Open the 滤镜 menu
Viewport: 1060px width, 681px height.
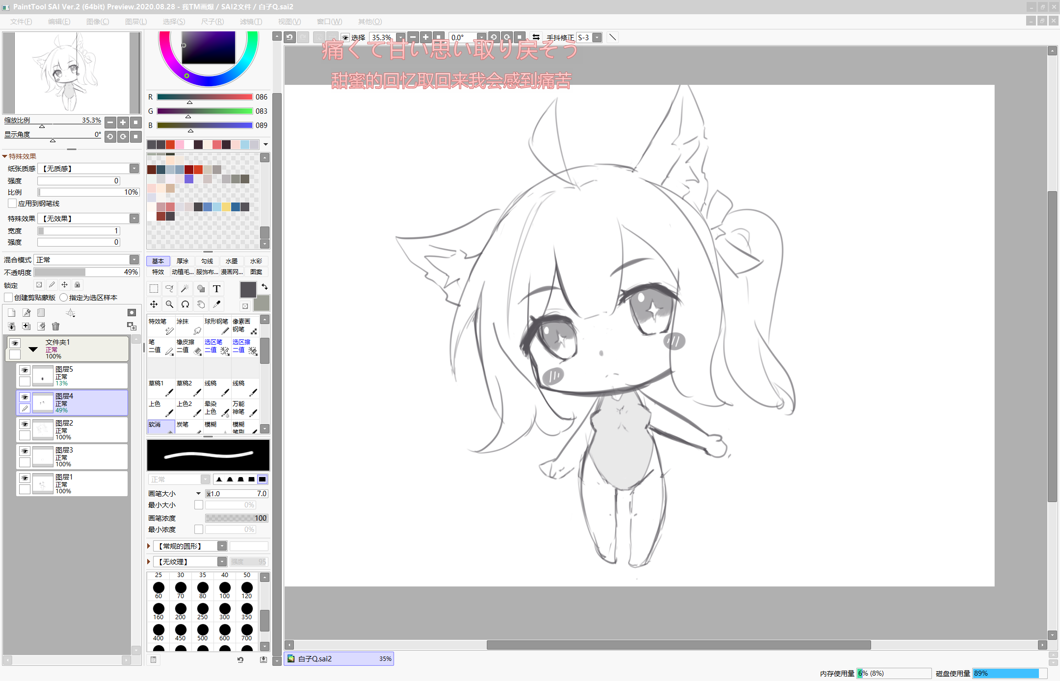point(250,22)
